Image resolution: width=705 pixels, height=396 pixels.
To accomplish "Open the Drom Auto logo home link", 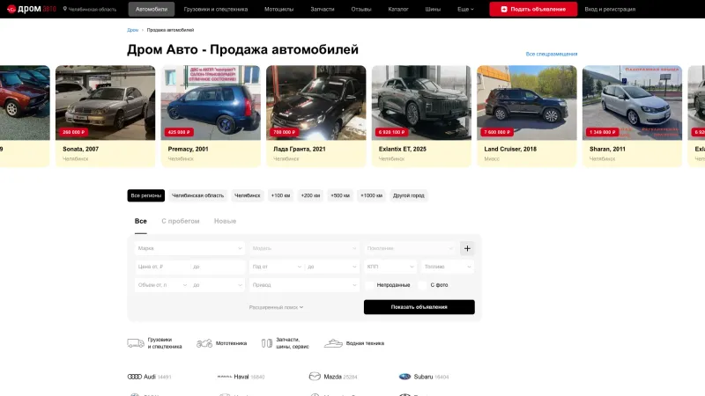I will (32, 9).
